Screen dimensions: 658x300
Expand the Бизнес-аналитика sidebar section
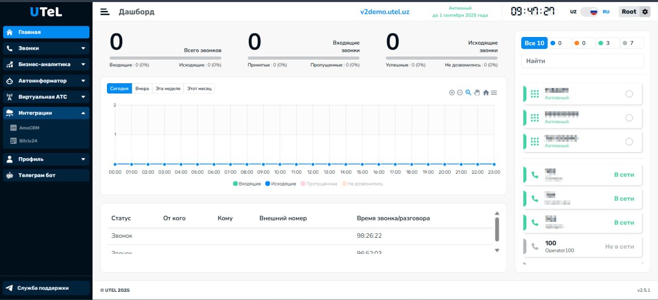(46, 64)
